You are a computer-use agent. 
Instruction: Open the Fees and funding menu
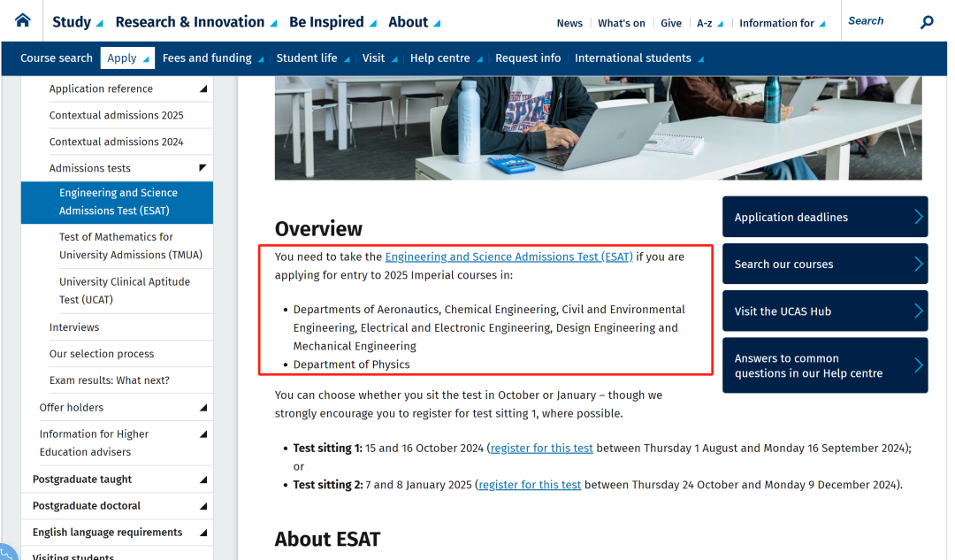(212, 58)
